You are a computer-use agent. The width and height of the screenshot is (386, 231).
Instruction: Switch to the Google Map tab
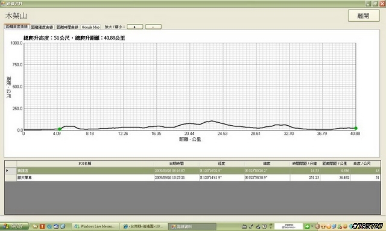point(90,27)
